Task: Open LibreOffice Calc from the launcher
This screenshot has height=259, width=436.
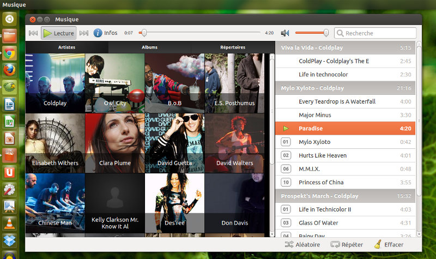Action: (9, 122)
